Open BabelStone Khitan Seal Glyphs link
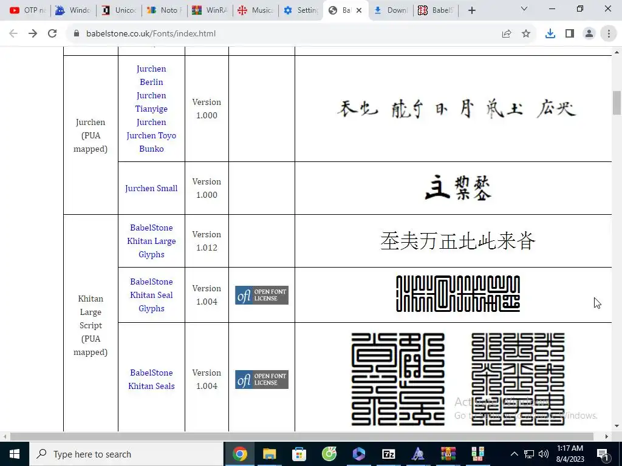The image size is (622, 466). click(x=151, y=295)
